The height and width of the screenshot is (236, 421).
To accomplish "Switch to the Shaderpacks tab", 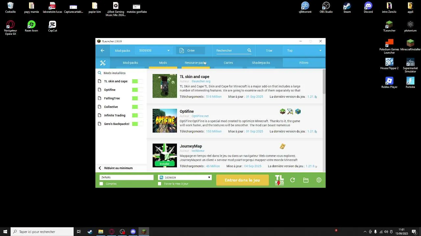I will pos(261,63).
